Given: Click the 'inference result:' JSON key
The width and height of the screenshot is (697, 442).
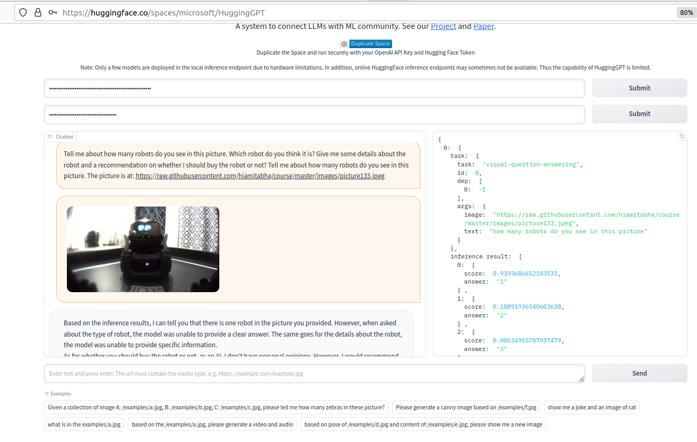Looking at the screenshot, I should coord(480,257).
